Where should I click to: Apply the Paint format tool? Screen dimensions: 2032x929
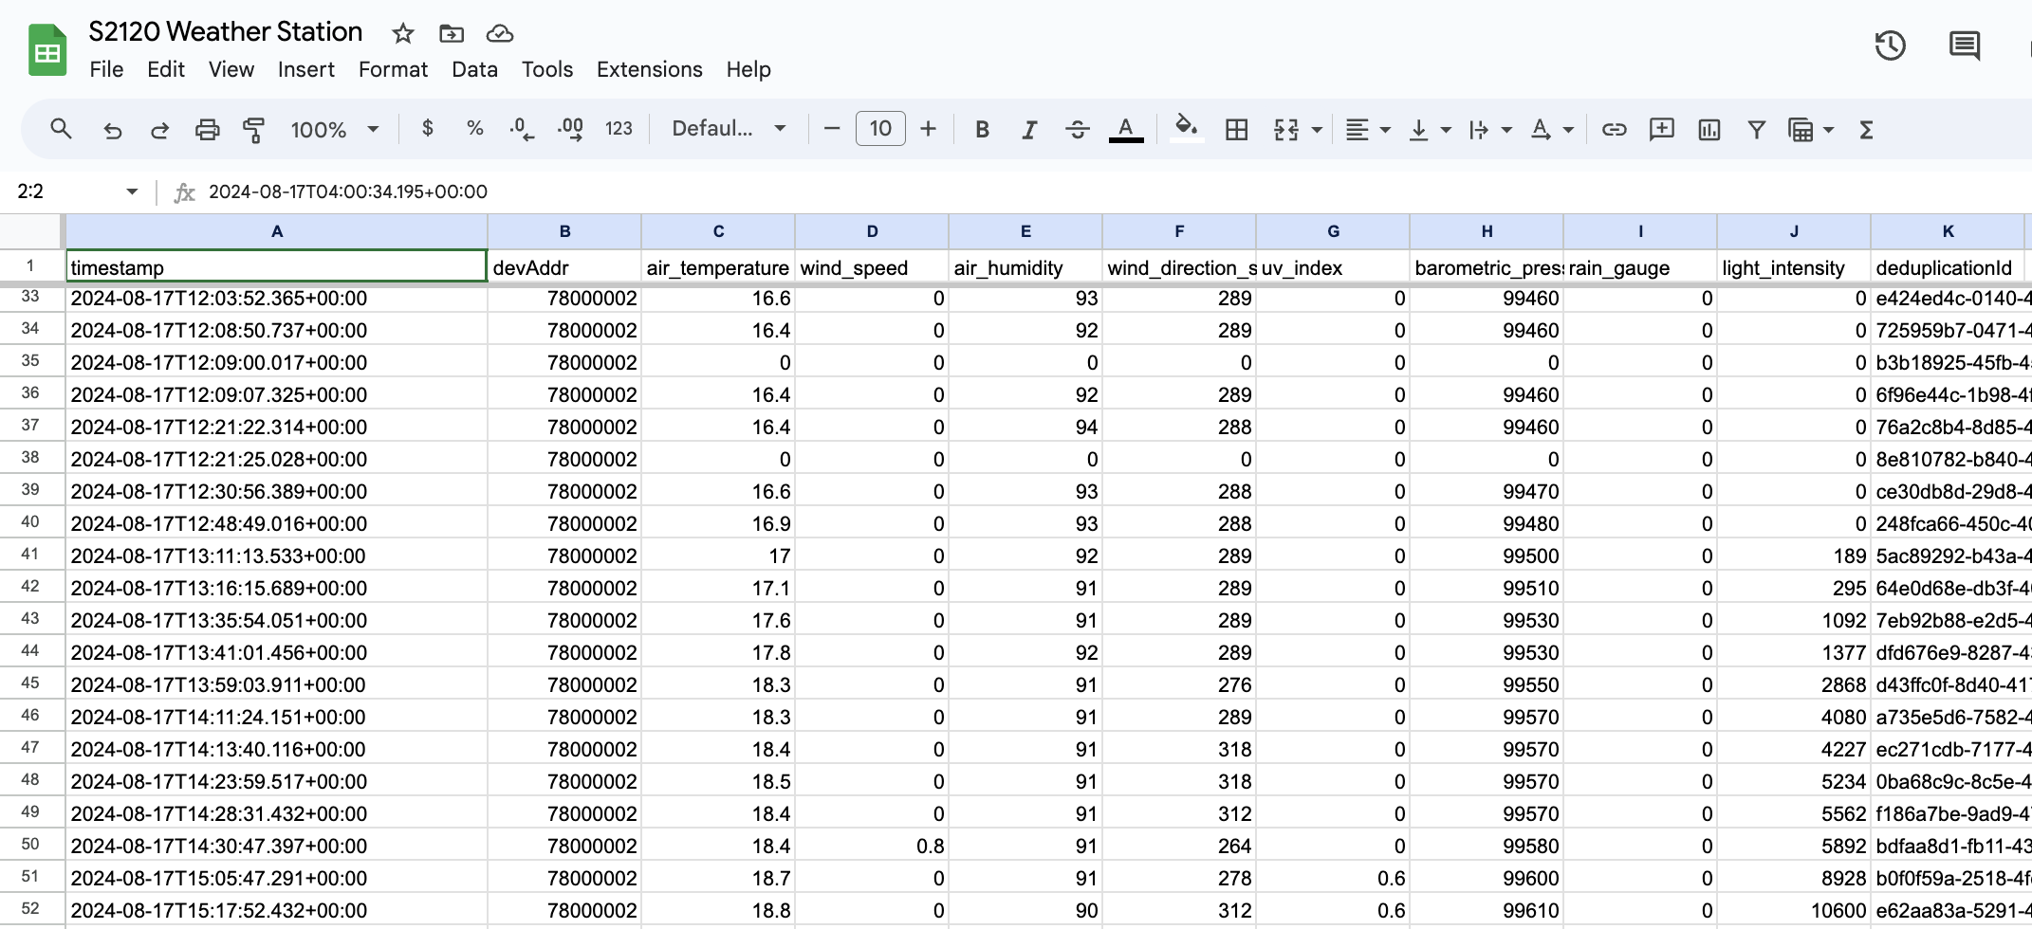(254, 129)
